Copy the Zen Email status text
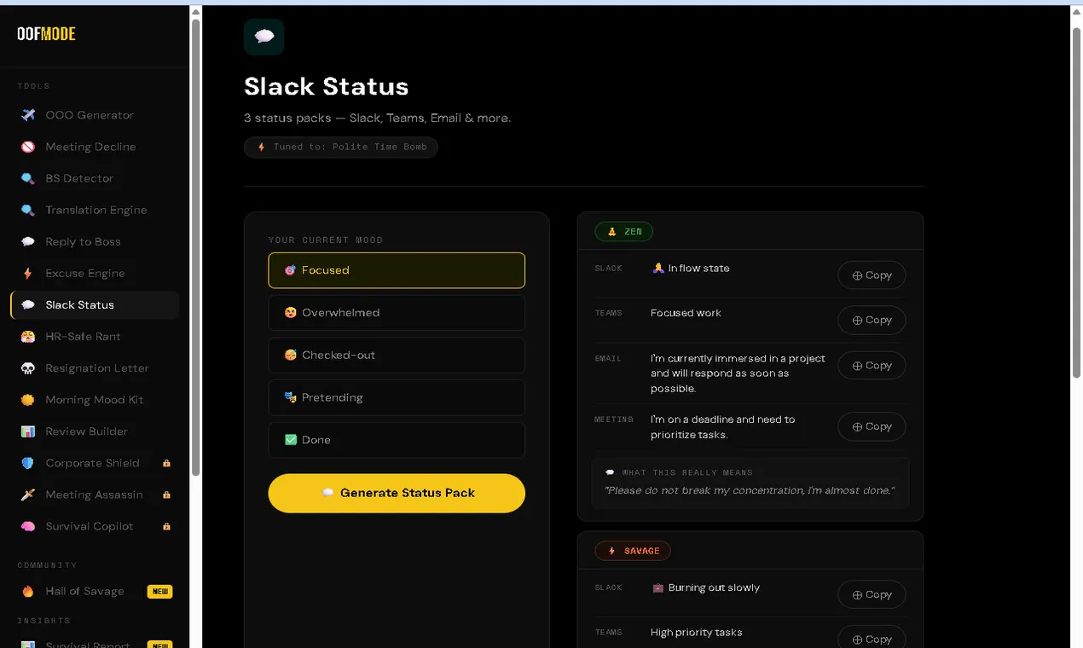This screenshot has width=1083, height=648. [872, 365]
